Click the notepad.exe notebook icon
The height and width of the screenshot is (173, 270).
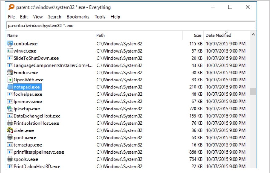(x=10, y=87)
